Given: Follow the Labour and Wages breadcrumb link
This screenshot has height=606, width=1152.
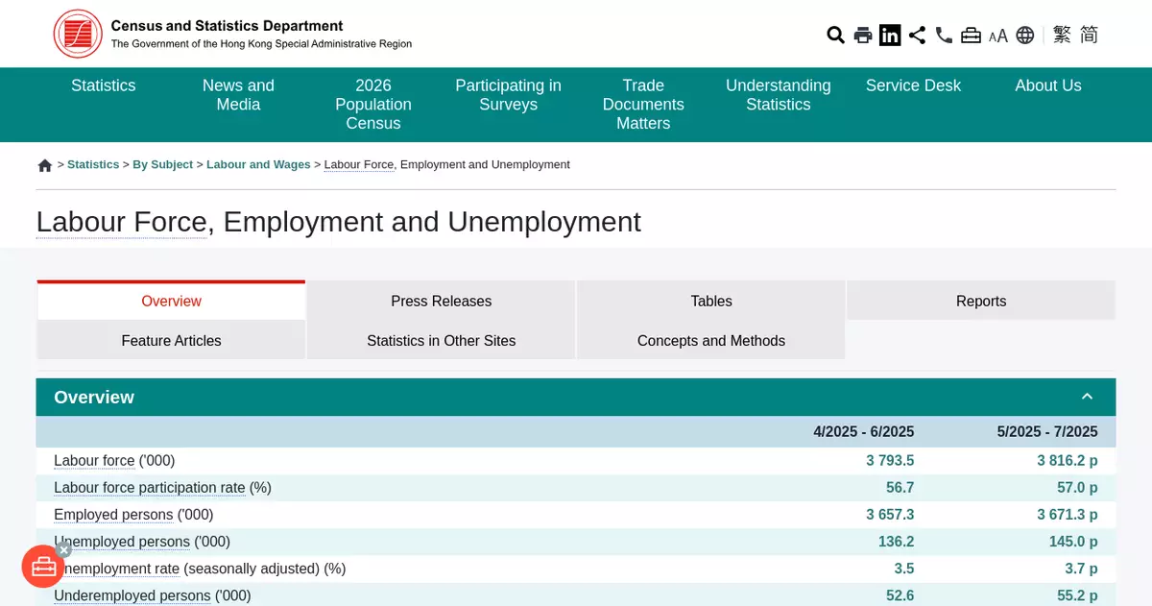Looking at the screenshot, I should [x=258, y=165].
